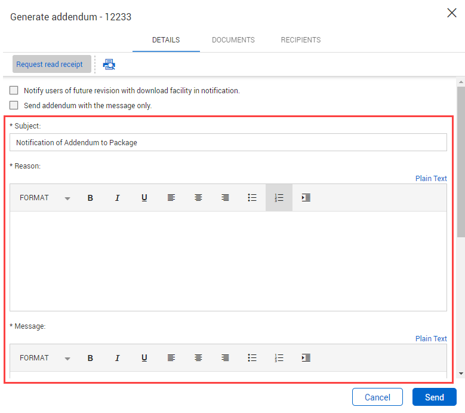This screenshot has width=465, height=413.
Task: Align text right in the Message editor
Action: [x=225, y=358]
